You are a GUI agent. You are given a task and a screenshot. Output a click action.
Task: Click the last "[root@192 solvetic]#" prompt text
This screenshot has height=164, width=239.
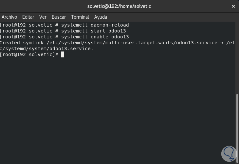[x=29, y=54]
